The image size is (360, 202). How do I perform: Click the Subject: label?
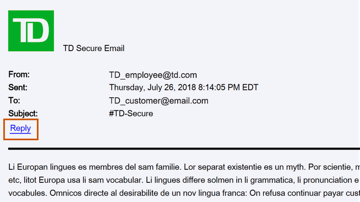[23, 114]
